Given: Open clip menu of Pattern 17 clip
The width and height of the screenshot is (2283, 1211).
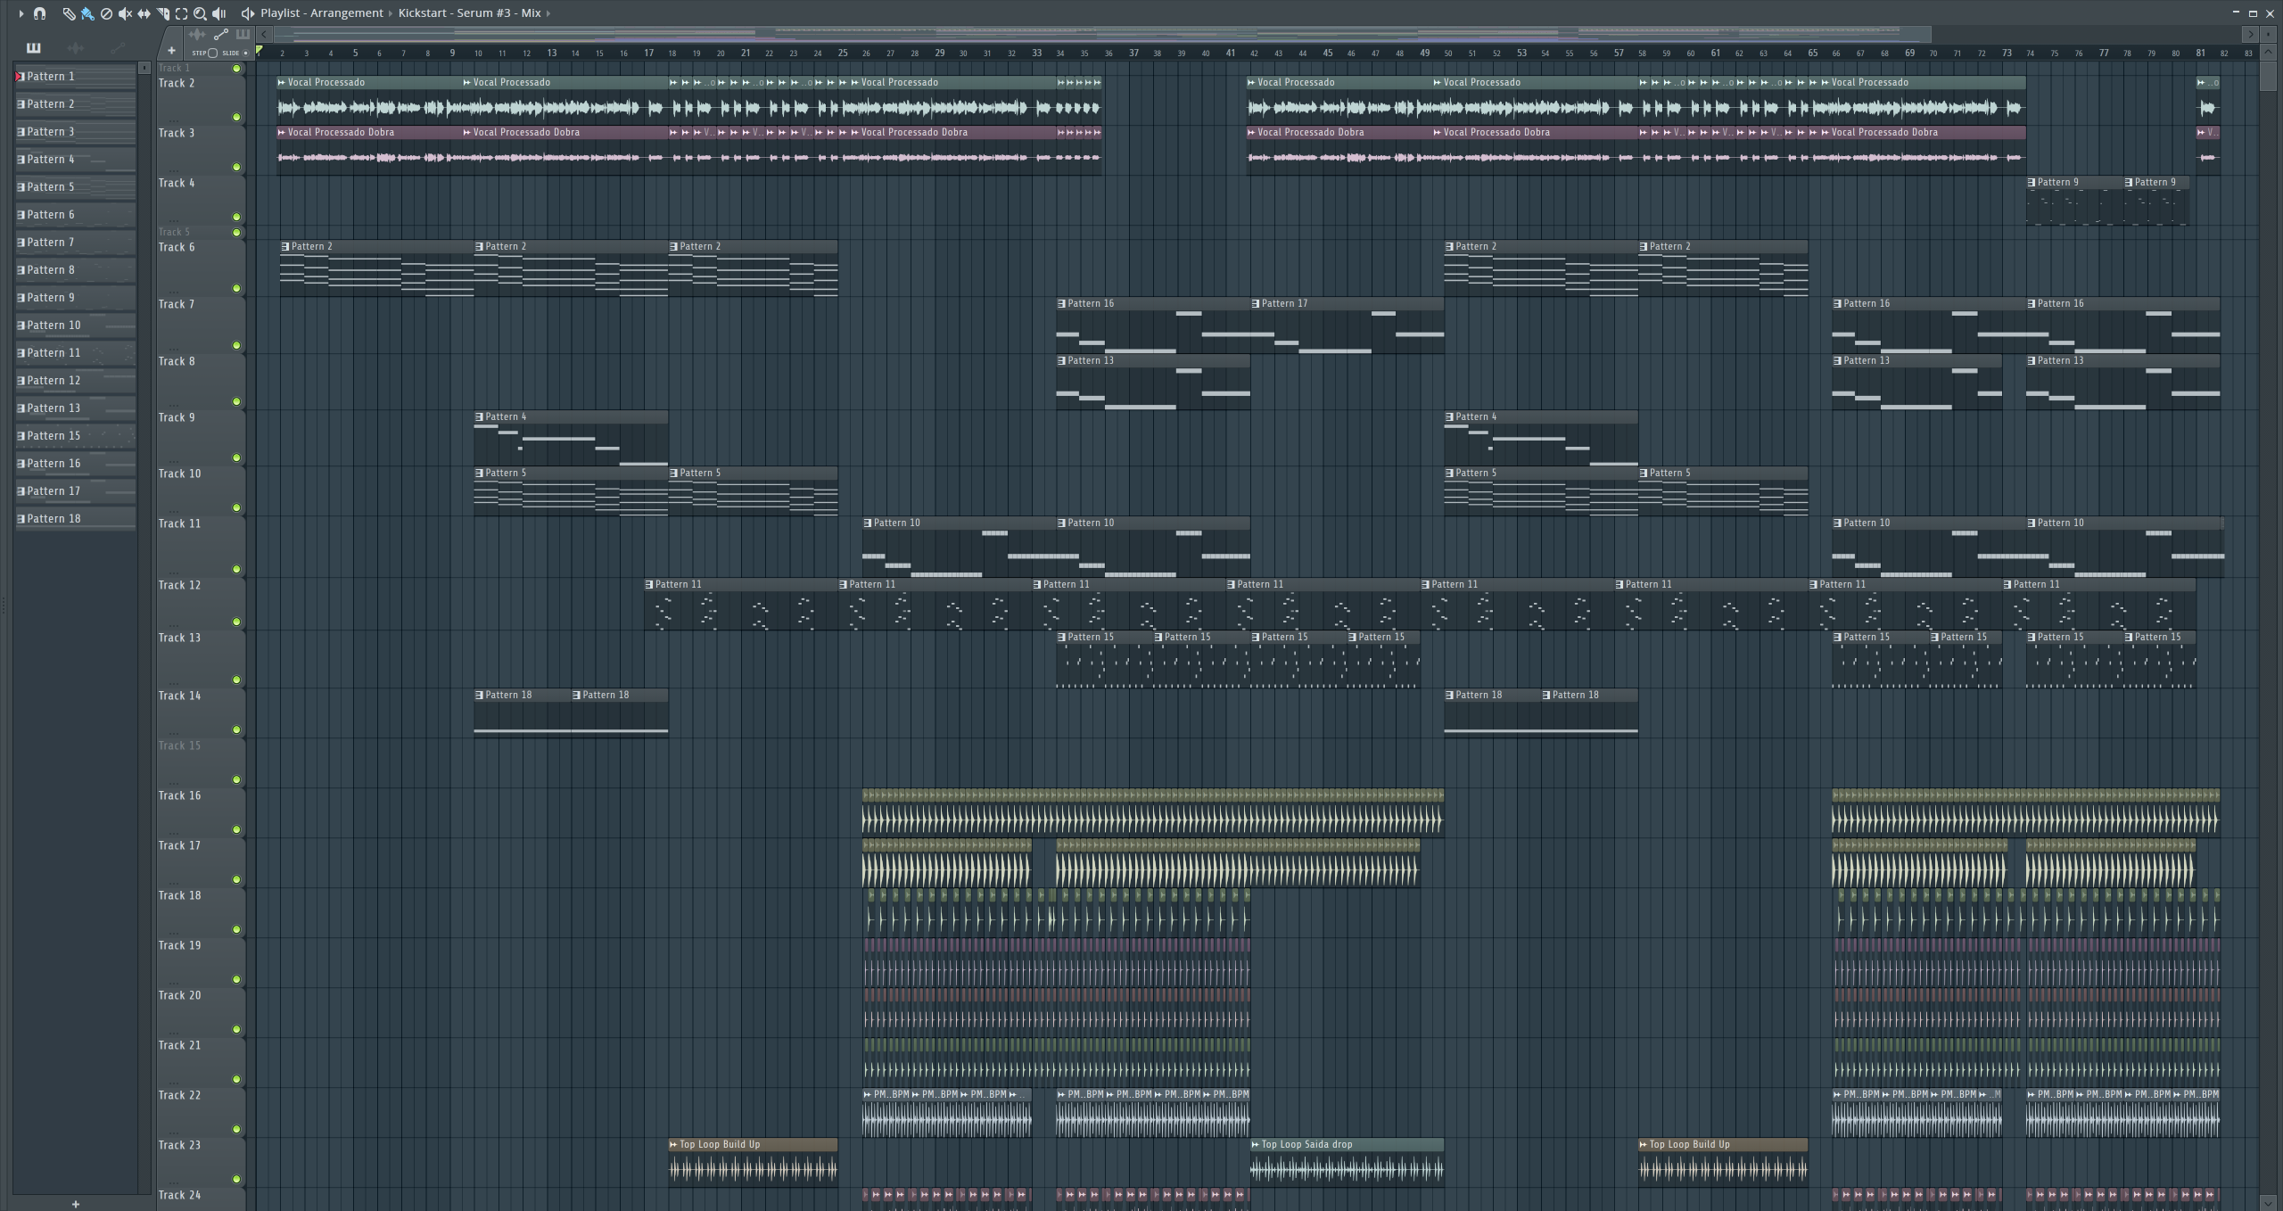Looking at the screenshot, I should pyautogui.click(x=1256, y=304).
